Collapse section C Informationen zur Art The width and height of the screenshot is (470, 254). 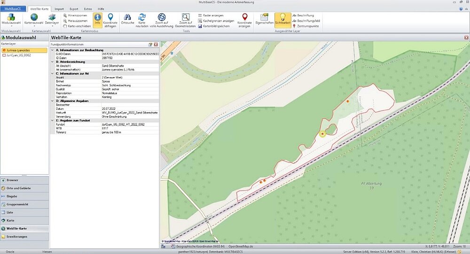tap(53, 73)
